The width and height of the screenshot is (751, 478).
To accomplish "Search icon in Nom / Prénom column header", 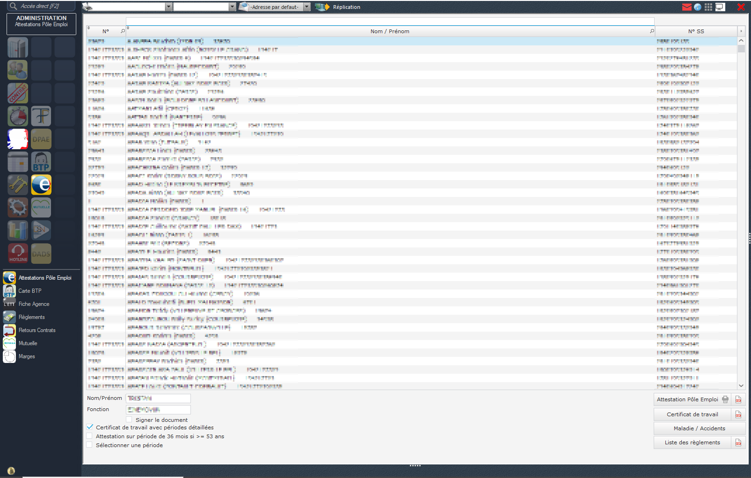I will click(x=652, y=31).
